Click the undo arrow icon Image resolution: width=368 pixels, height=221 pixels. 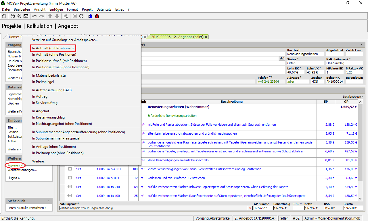(x=35, y=16)
